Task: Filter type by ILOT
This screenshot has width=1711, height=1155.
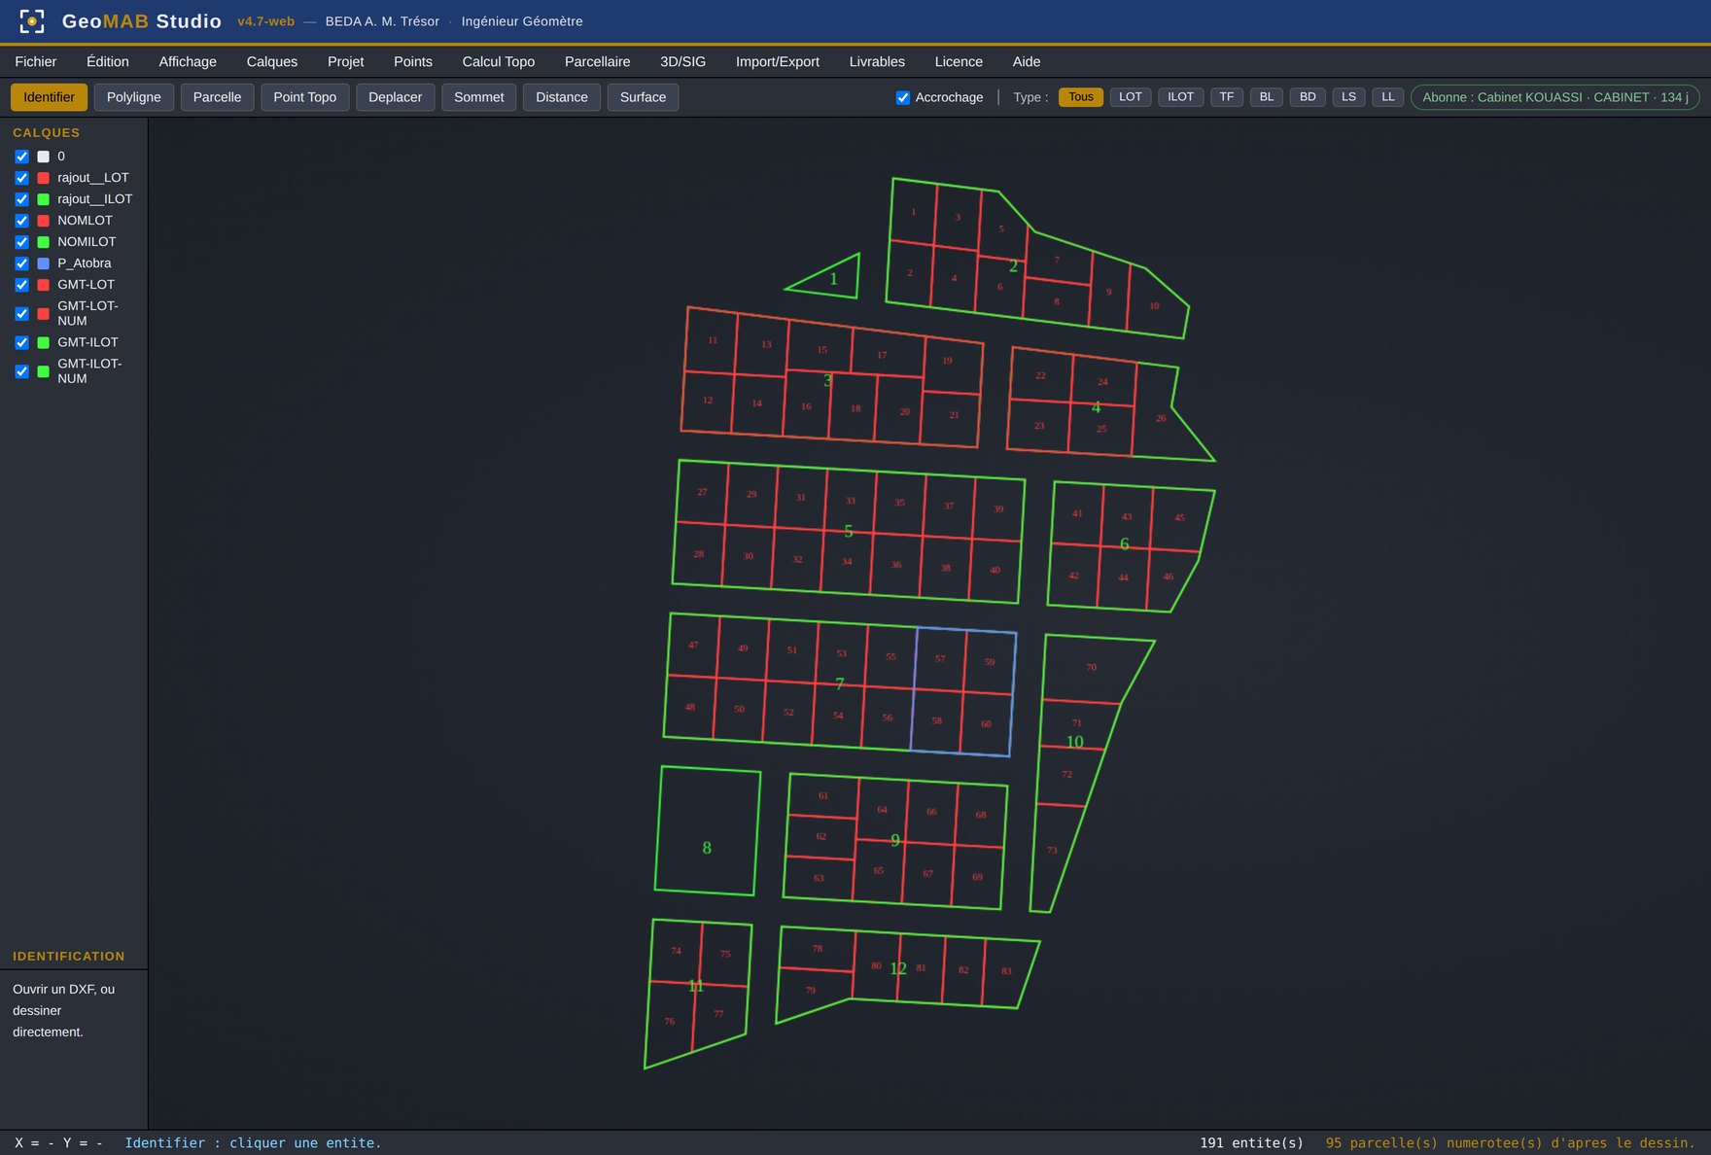Action: [x=1180, y=97]
